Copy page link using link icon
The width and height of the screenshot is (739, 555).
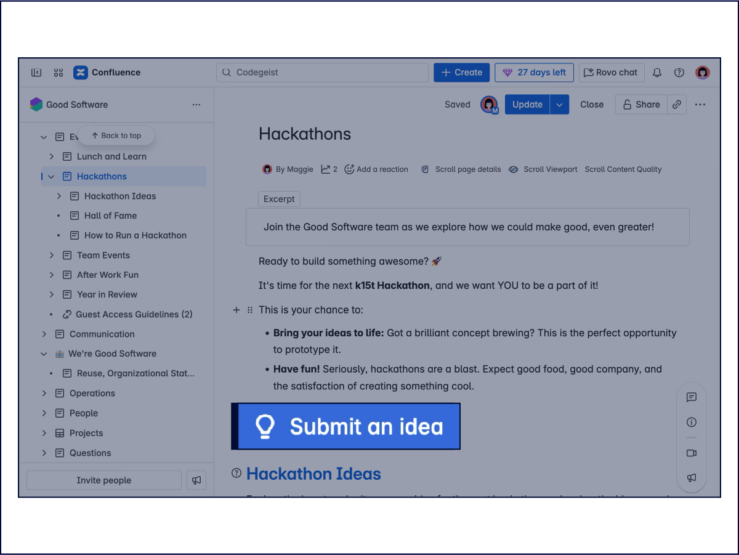(x=677, y=105)
